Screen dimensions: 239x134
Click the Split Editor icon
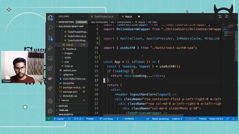(227, 16)
